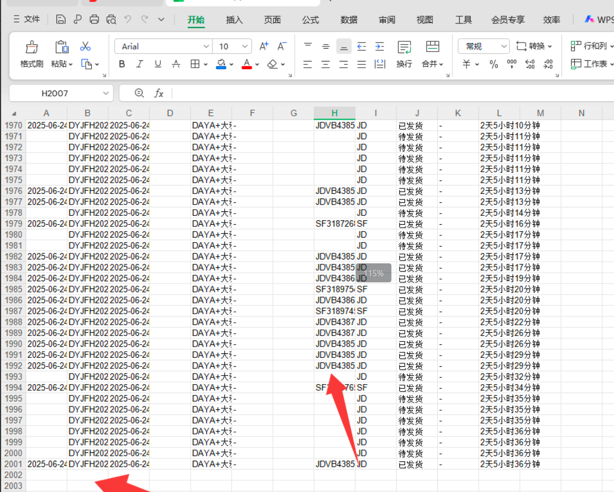The width and height of the screenshot is (614, 492).
Task: Align text right horizontally
Action: tap(344, 64)
